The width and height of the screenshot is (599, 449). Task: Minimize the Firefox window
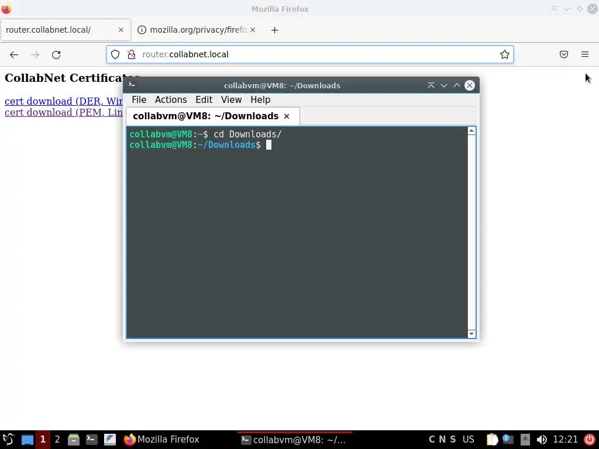tap(567, 9)
